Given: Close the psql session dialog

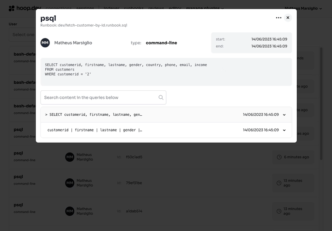Looking at the screenshot, I should pos(288,18).
